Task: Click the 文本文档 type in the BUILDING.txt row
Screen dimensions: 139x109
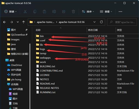Action: coord(122,66)
